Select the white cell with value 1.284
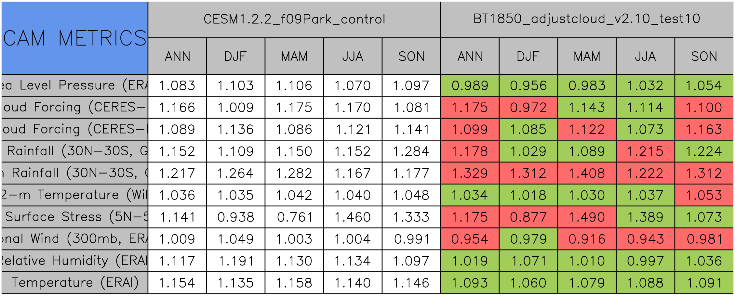735x296 pixels. [411, 151]
